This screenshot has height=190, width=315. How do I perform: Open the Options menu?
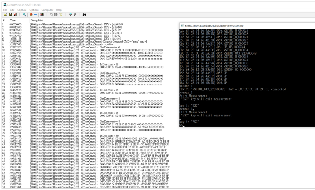point(34,10)
